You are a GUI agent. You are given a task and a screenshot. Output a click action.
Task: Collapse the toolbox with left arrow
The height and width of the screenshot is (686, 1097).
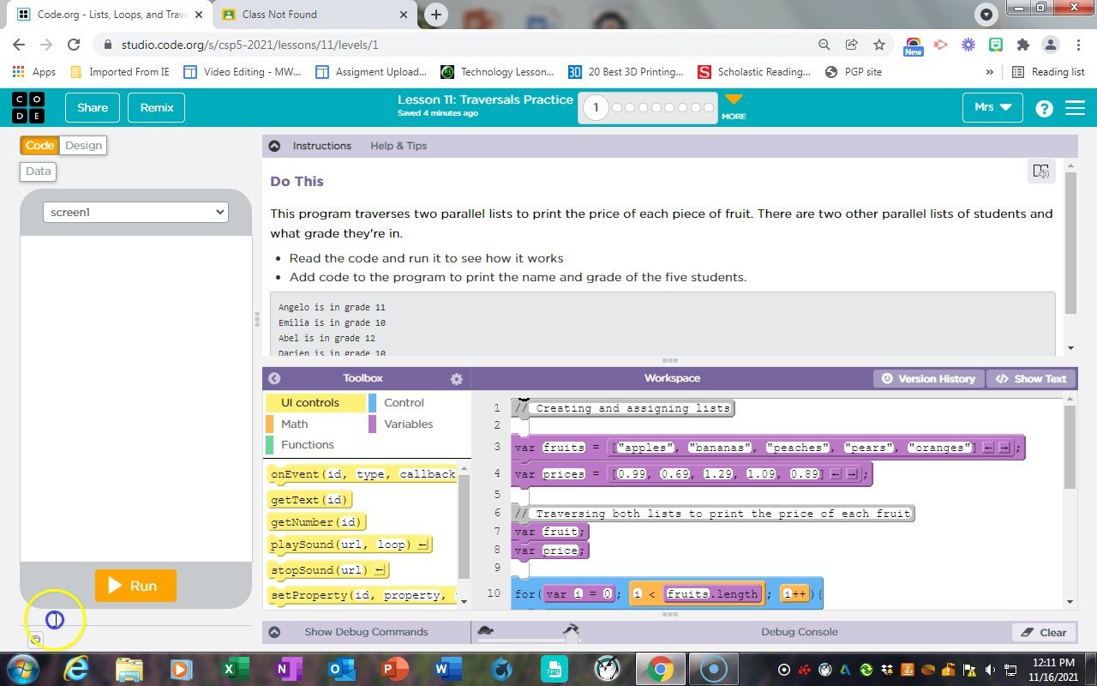pos(274,378)
